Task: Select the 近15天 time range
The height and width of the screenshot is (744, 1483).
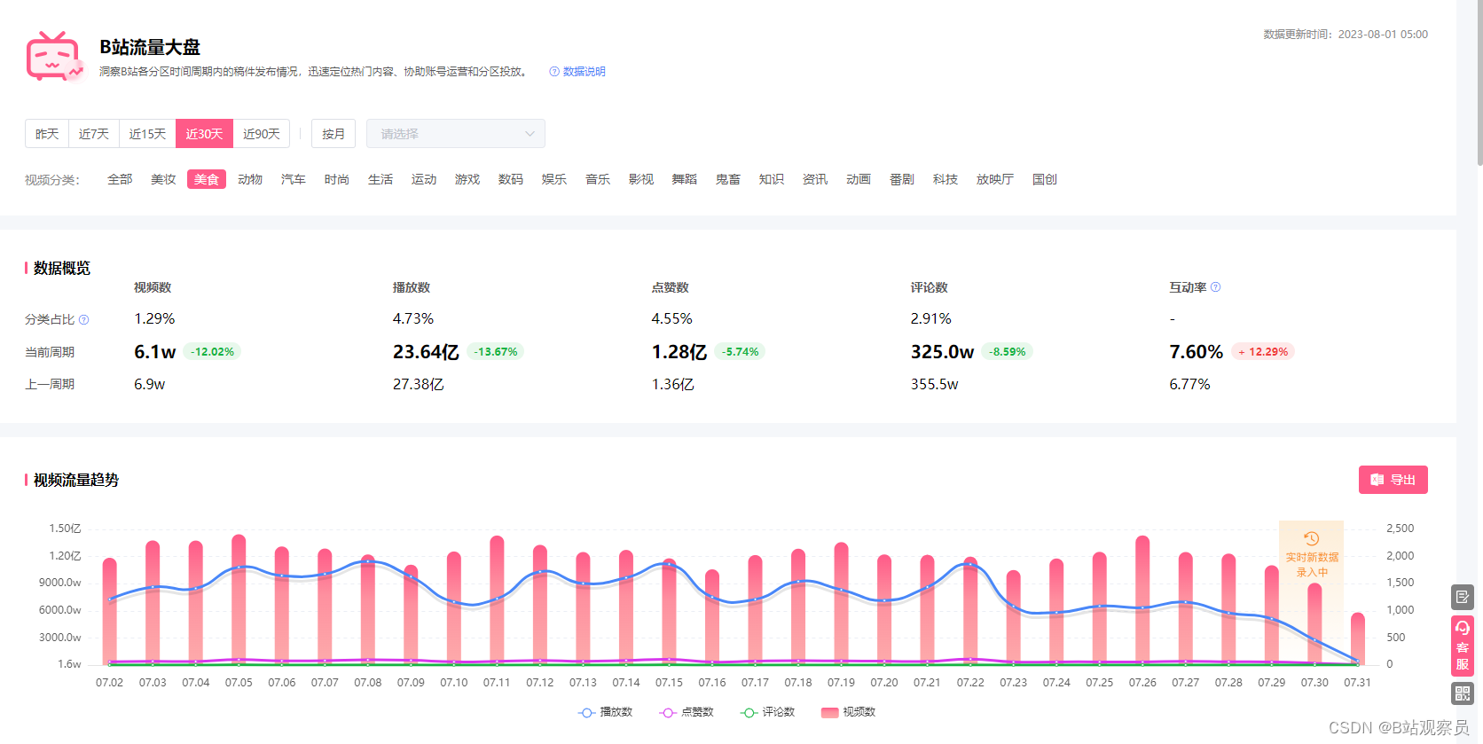Action: (147, 134)
